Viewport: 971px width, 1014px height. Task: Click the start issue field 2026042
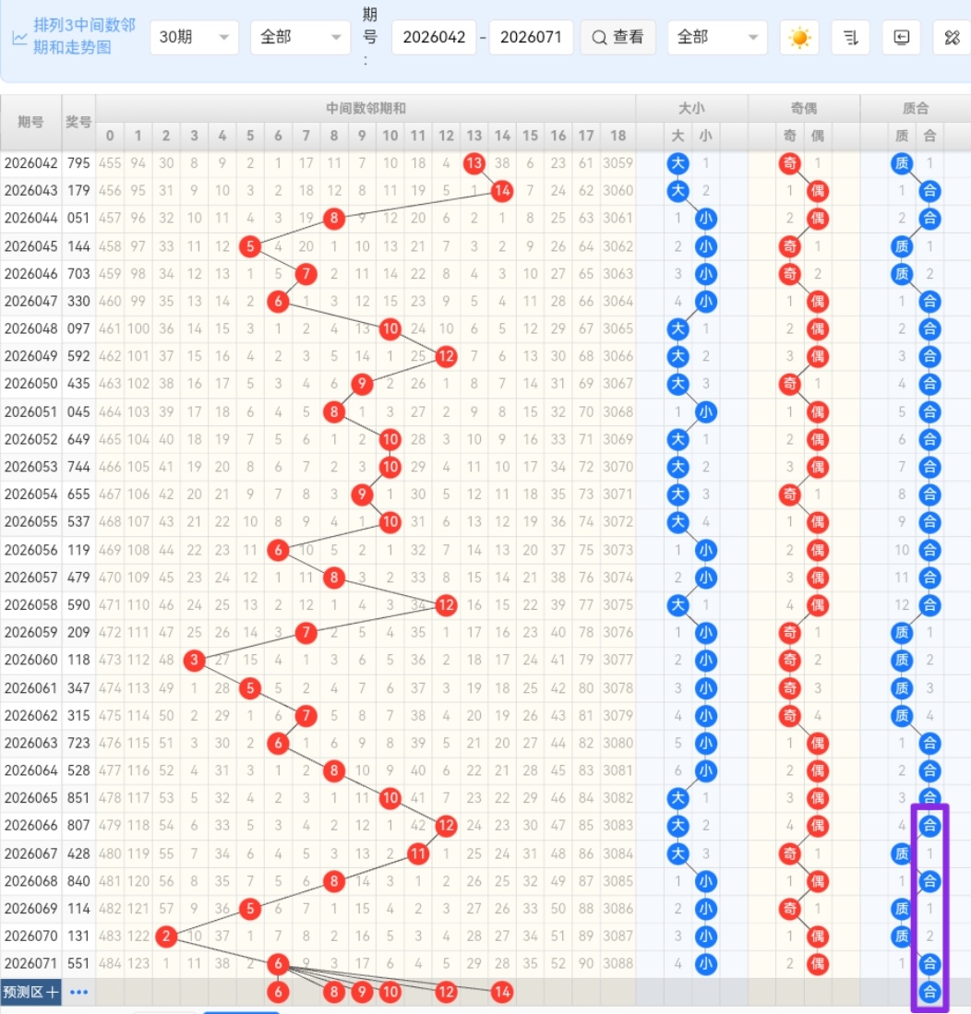pos(434,38)
